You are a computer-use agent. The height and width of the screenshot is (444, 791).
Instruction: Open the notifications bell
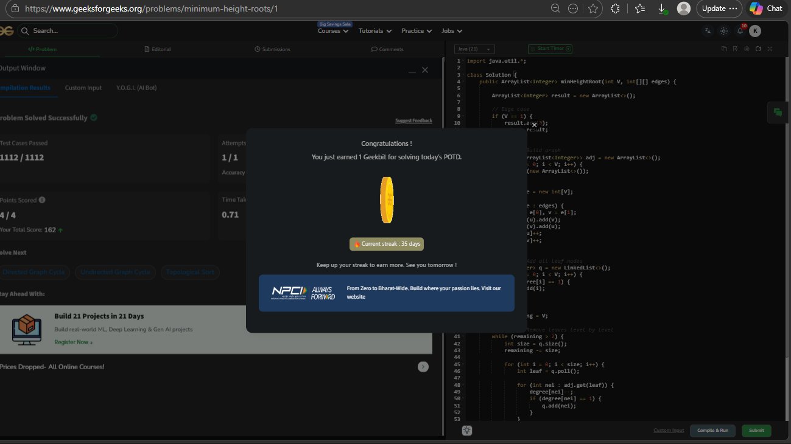click(x=740, y=31)
